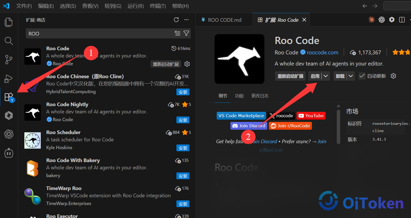
Task: Open the Source Control view
Action: point(9,59)
